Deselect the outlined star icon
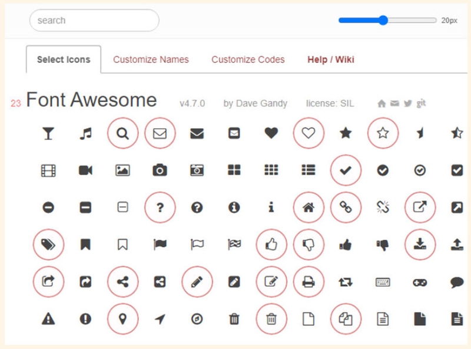The height and width of the screenshot is (349, 471). coord(383,133)
